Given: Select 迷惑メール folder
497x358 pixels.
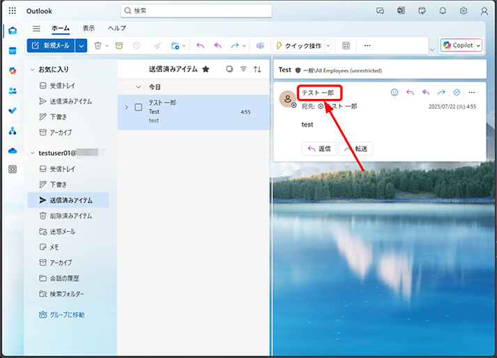Looking at the screenshot, I should click(68, 232).
